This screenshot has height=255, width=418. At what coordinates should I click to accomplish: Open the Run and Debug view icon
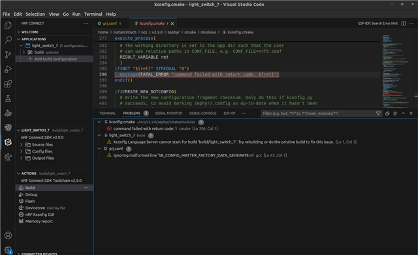coord(8,69)
